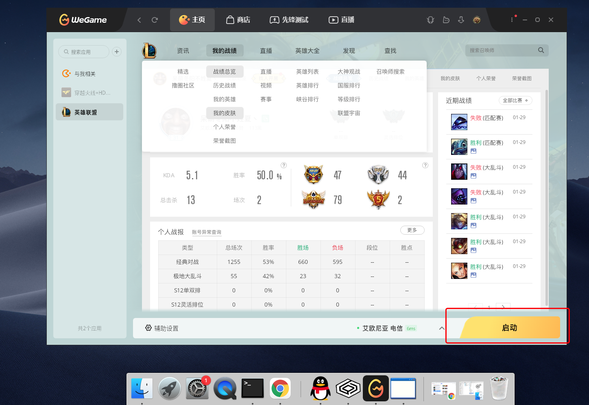
Task: Choose 峡谷排行 from the dropdown
Action: click(x=308, y=99)
